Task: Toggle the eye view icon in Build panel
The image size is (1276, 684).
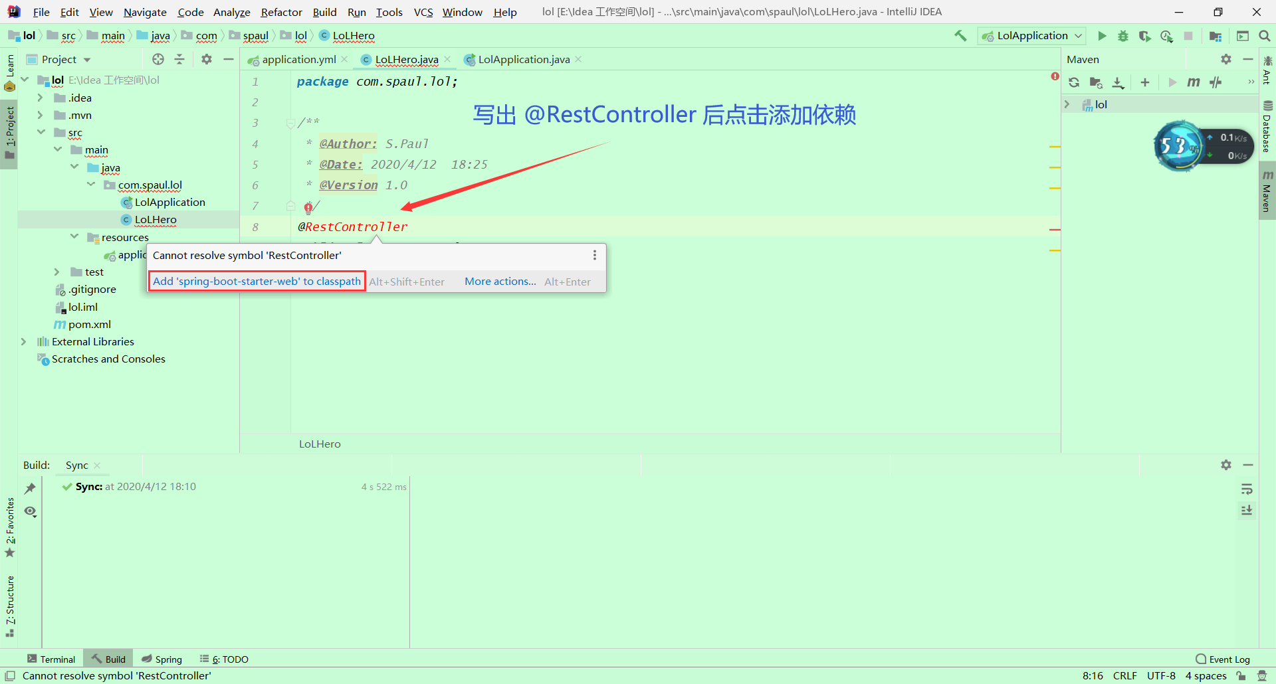Action: 30,511
